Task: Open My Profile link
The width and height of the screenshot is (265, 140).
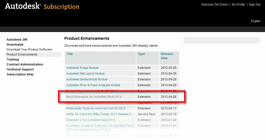Action: click(x=238, y=5)
